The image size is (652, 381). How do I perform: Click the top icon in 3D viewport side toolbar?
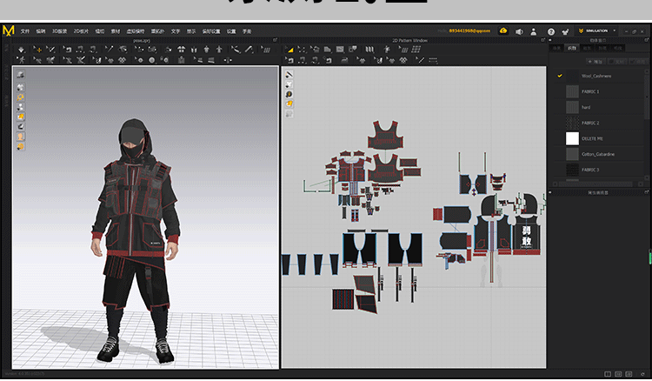[x=20, y=74]
